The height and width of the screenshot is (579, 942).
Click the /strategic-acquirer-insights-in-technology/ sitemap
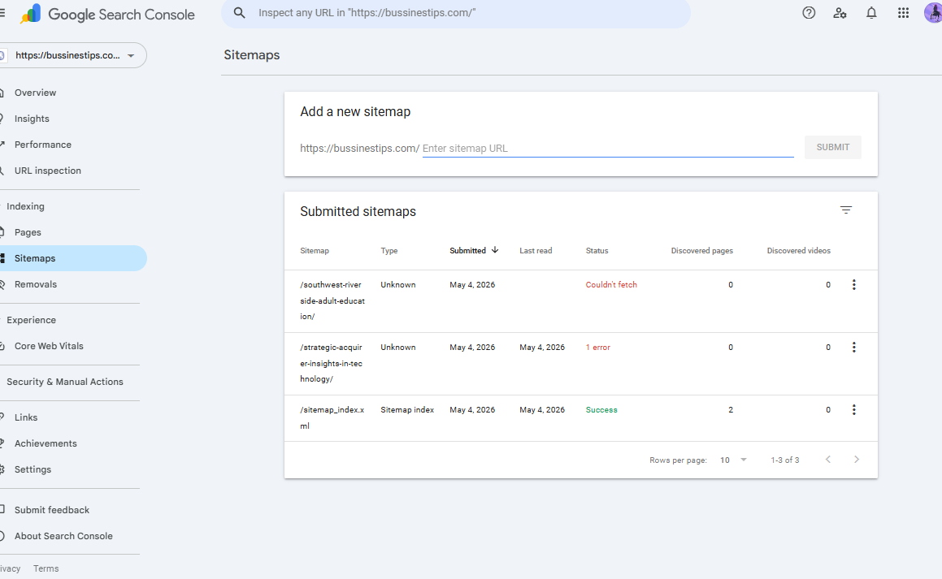pos(331,363)
